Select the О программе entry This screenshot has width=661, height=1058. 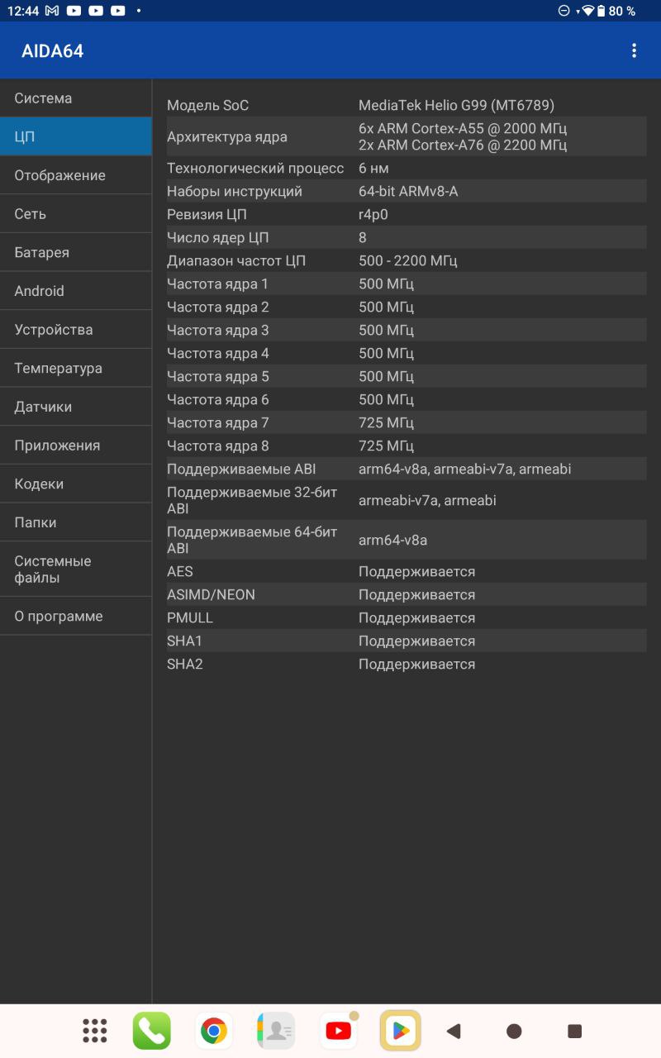coord(75,616)
